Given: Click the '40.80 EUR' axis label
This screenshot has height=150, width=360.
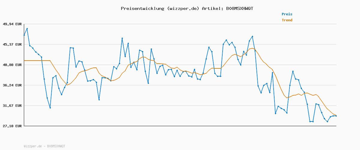Looking at the screenshot, I should tap(12, 65).
